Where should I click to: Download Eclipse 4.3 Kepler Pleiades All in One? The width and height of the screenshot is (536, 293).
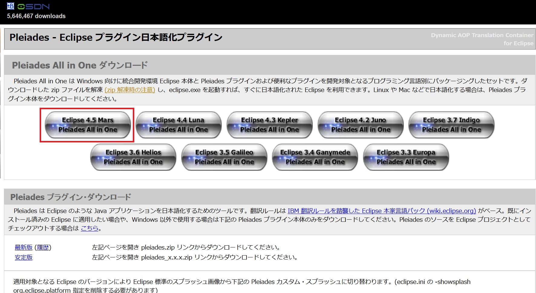270,125
